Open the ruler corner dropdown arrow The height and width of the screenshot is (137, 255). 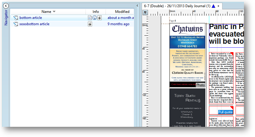[145, 13]
